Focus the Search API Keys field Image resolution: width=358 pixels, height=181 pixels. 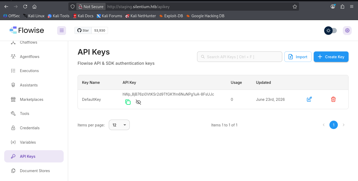tap(240, 57)
